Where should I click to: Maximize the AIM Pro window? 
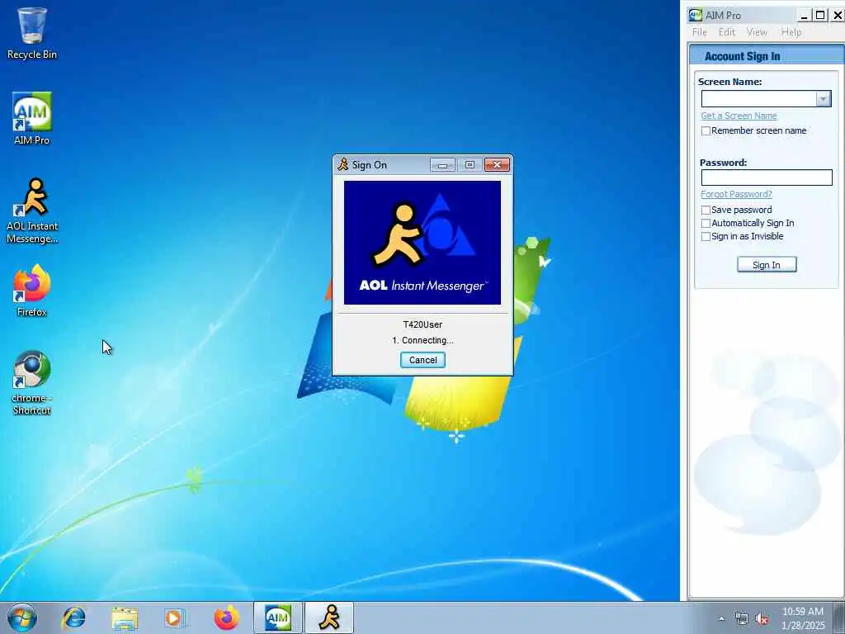click(820, 16)
